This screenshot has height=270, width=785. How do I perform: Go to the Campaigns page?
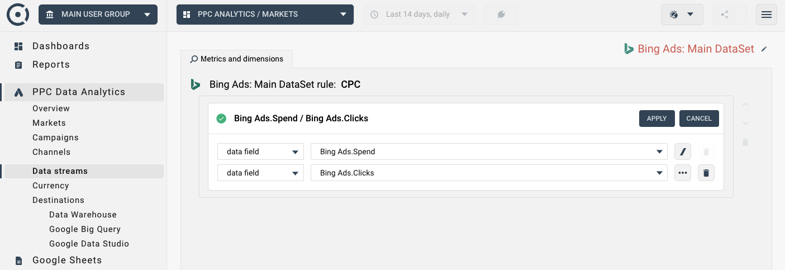pyautogui.click(x=55, y=138)
